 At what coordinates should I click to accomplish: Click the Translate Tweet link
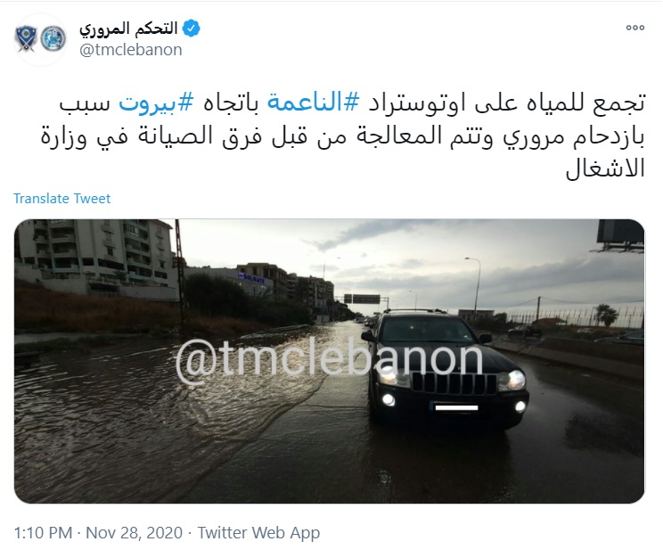tap(61, 199)
